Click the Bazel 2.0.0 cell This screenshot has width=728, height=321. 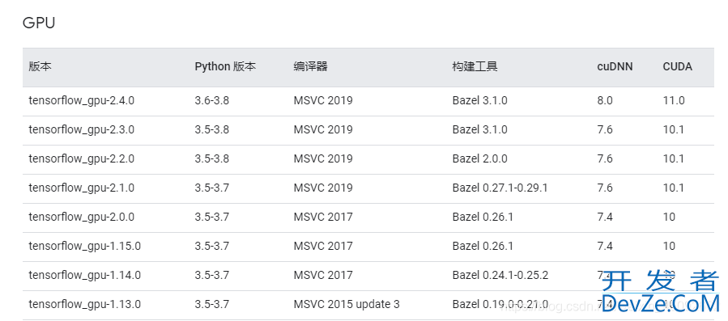pos(480,159)
